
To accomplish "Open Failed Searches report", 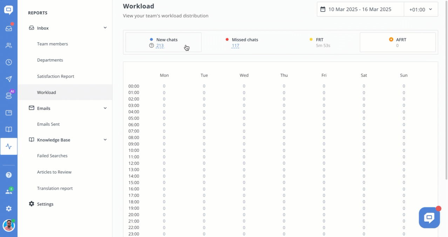I will pos(52,156).
